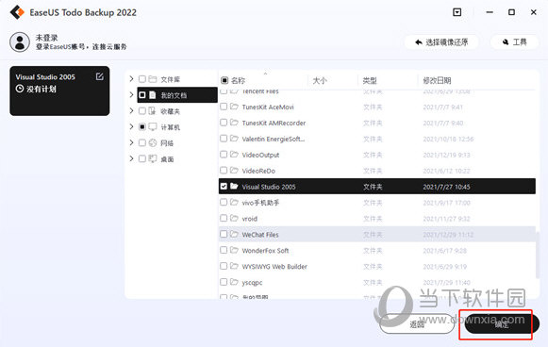The width and height of the screenshot is (548, 347).
Task: Click the WeChat Files folder icon
Action: tap(234, 234)
